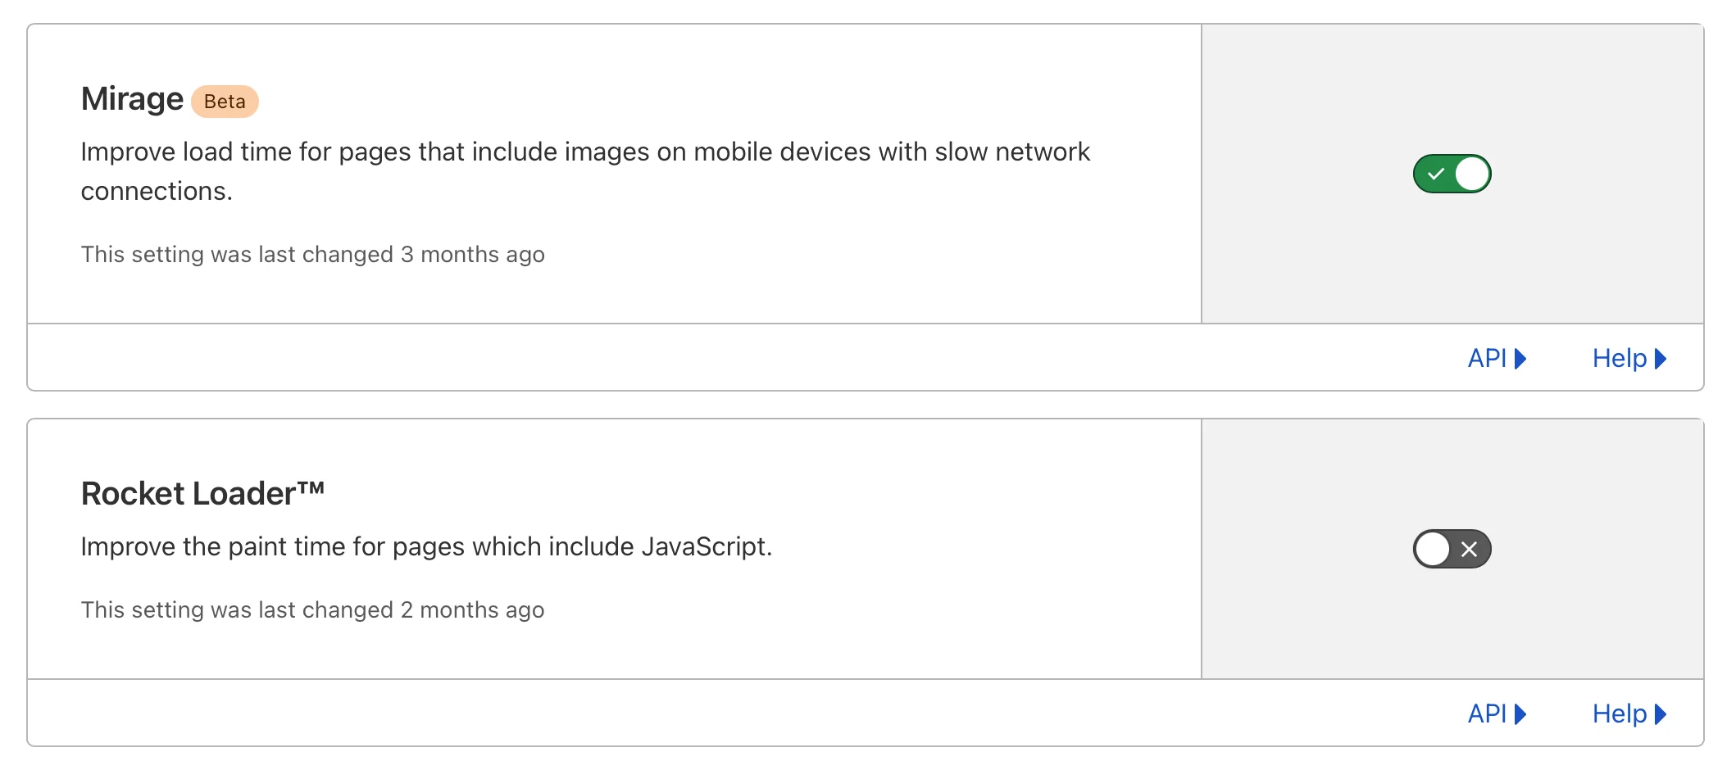
Task: Click the X mark inside Rocket Loader toggle
Action: pyautogui.click(x=1470, y=550)
